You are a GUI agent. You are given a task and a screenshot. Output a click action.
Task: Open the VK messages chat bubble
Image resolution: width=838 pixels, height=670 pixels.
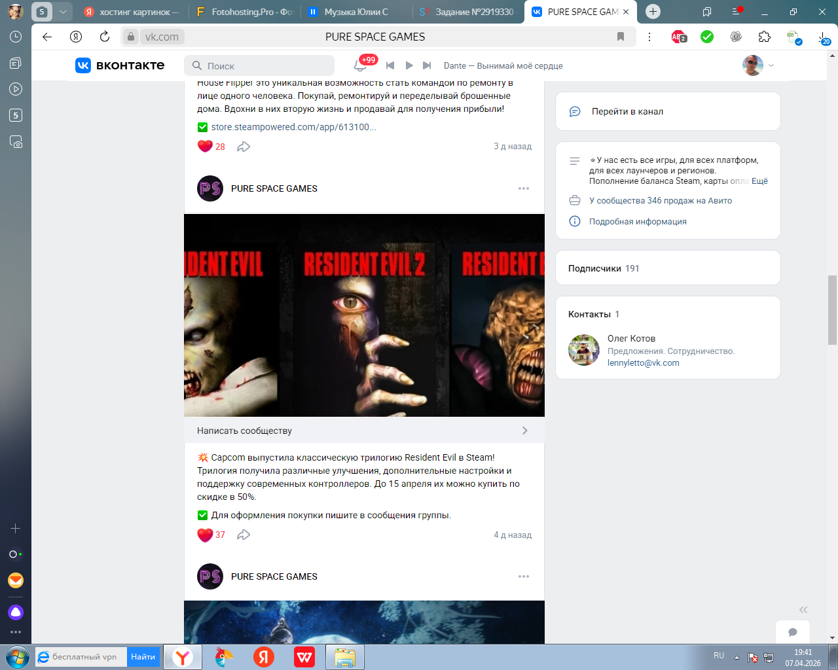click(793, 633)
